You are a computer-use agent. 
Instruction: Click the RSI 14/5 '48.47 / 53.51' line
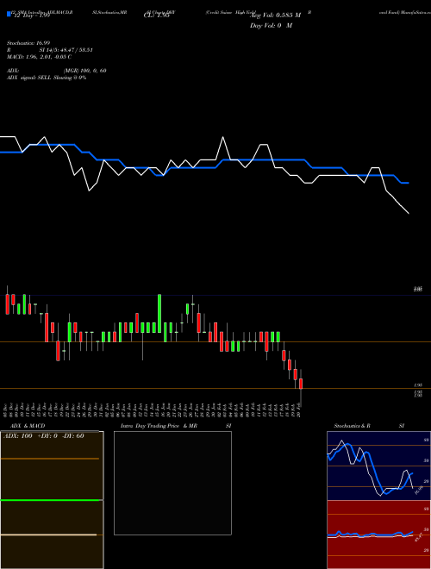pos(50,50)
